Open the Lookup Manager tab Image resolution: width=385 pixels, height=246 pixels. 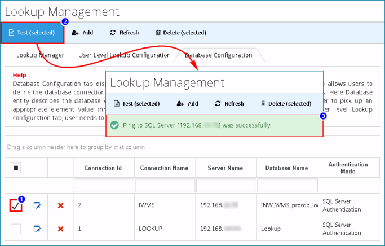[40, 55]
